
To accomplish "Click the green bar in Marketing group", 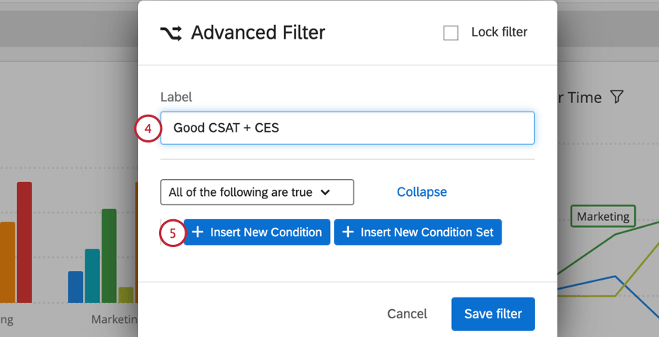I will [109, 256].
